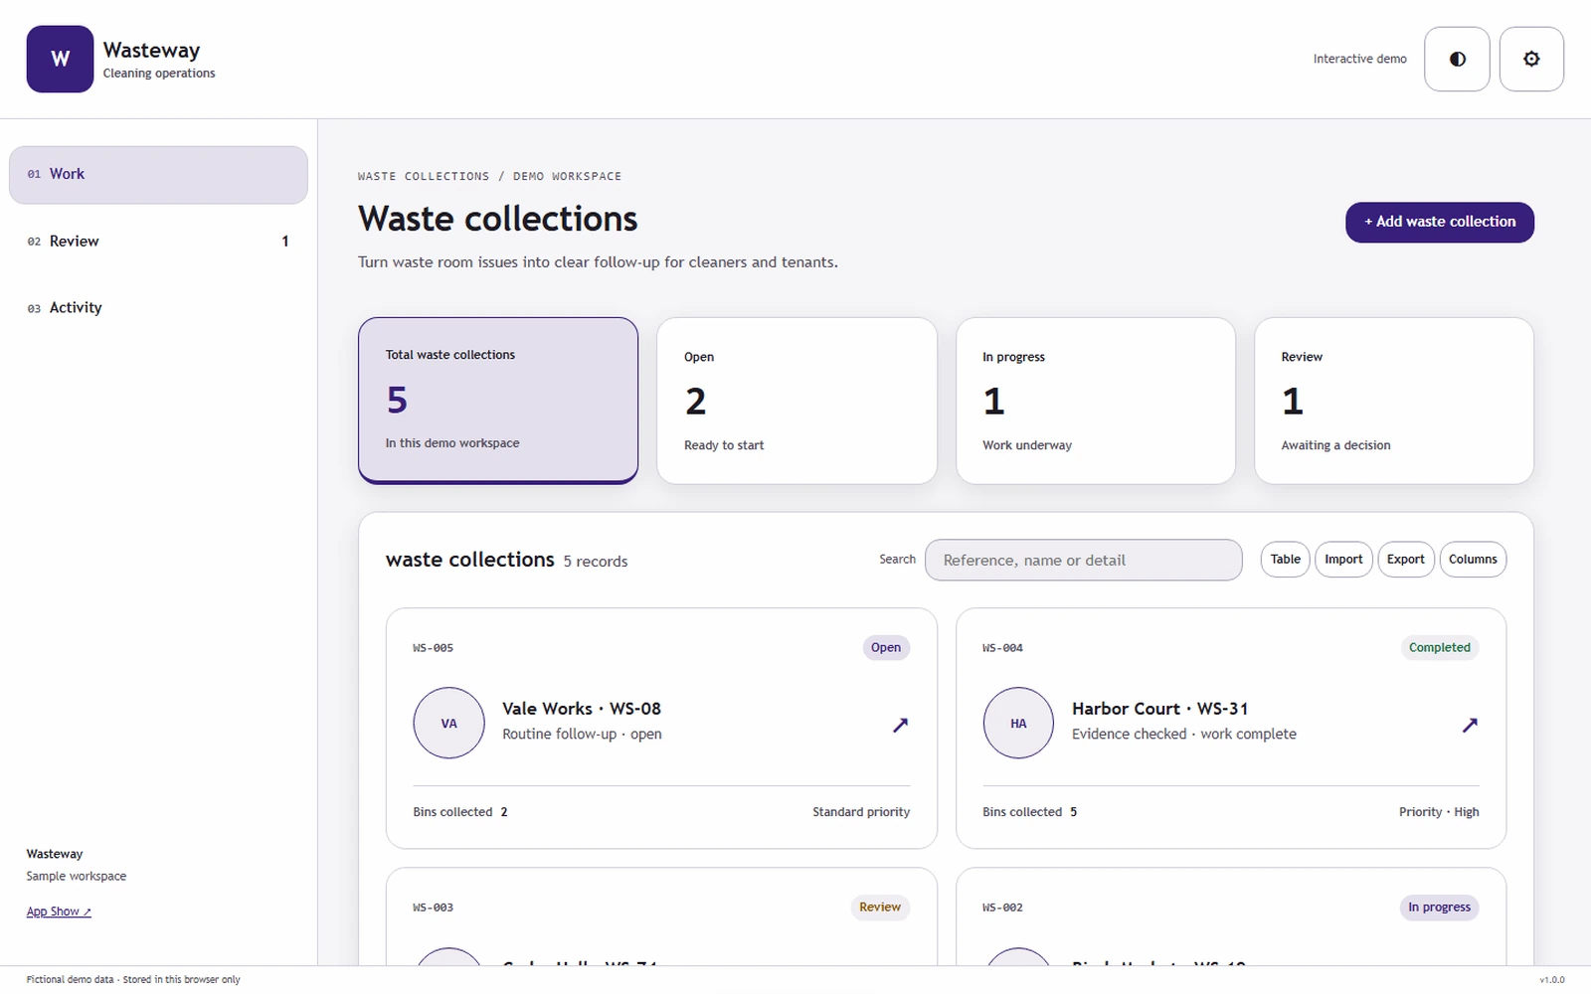This screenshot has height=994, width=1591.
Task: Click the Review count badge 1 in sidebar
Action: coord(285,242)
